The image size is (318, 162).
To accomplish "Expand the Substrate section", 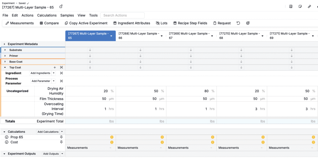I will click(5, 50).
